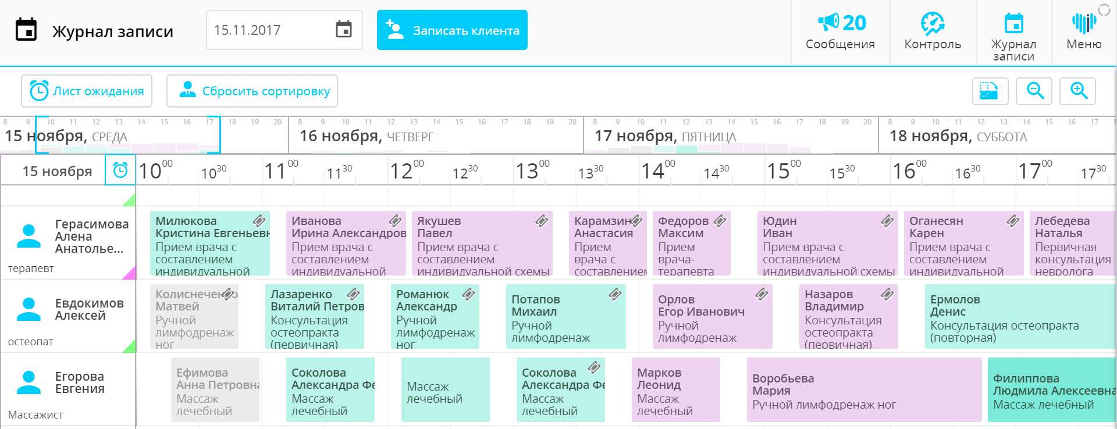Open Федоров Максим appointment

(x=692, y=244)
